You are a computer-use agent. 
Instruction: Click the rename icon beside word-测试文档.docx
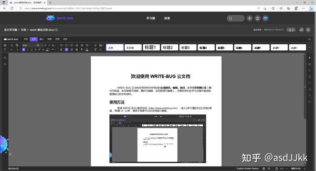pyautogui.click(x=57, y=30)
